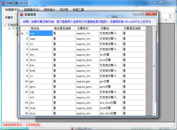This screenshot has height=130, width=177.
Task: Close the 配置查看 dialog
Action: click(x=151, y=14)
